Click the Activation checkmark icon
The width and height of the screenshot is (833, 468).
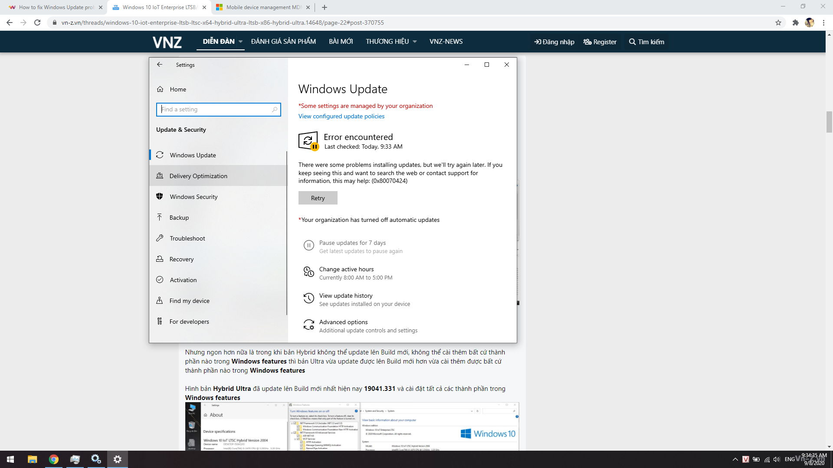pos(160,280)
